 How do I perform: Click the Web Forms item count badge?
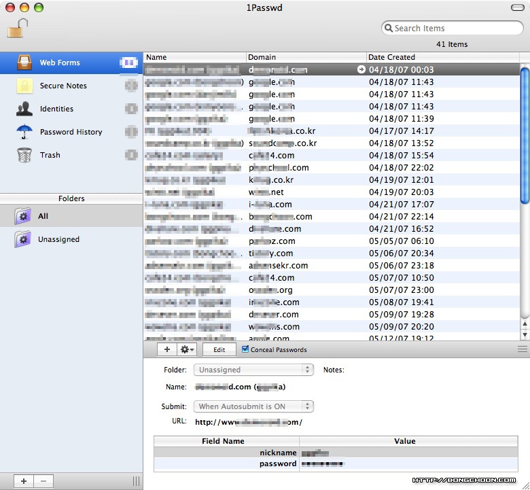pos(128,63)
